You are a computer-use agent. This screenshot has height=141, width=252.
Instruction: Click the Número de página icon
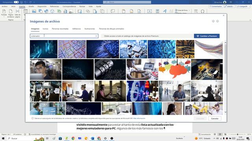tap(139, 11)
